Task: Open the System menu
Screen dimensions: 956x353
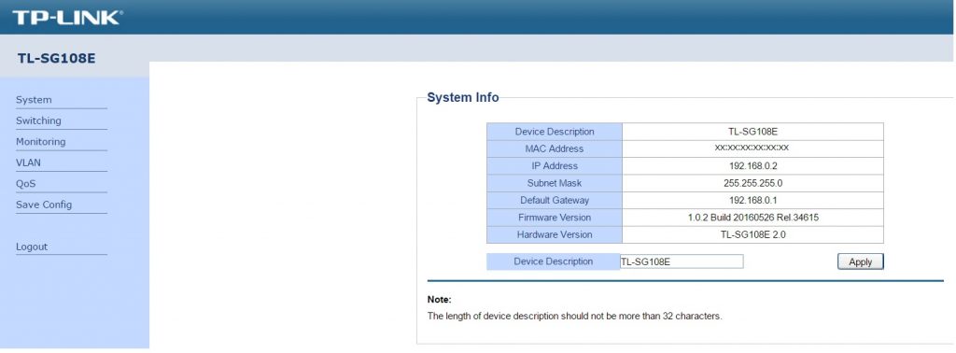Action: tap(34, 100)
